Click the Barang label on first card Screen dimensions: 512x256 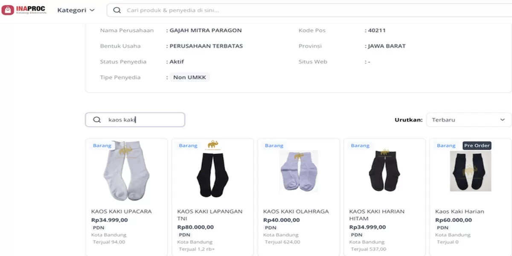[x=102, y=145]
